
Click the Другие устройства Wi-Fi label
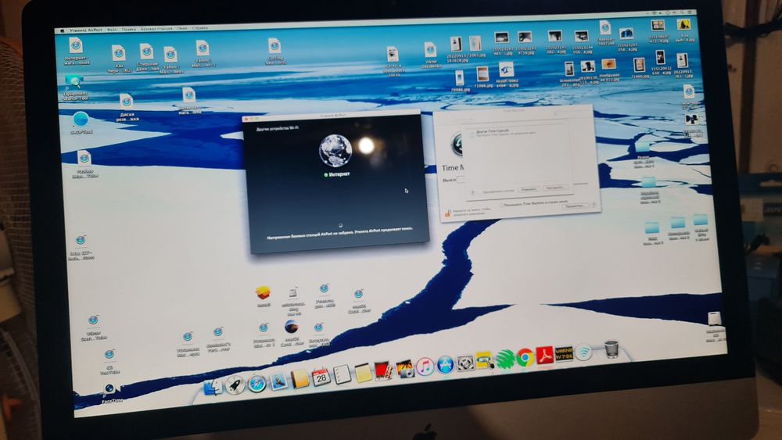(x=278, y=129)
